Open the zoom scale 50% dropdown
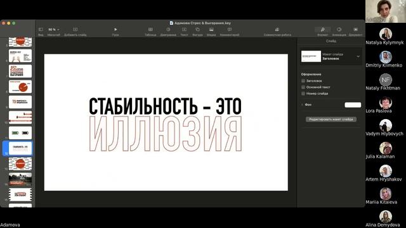Screen dimensions: 406x228 53,30
